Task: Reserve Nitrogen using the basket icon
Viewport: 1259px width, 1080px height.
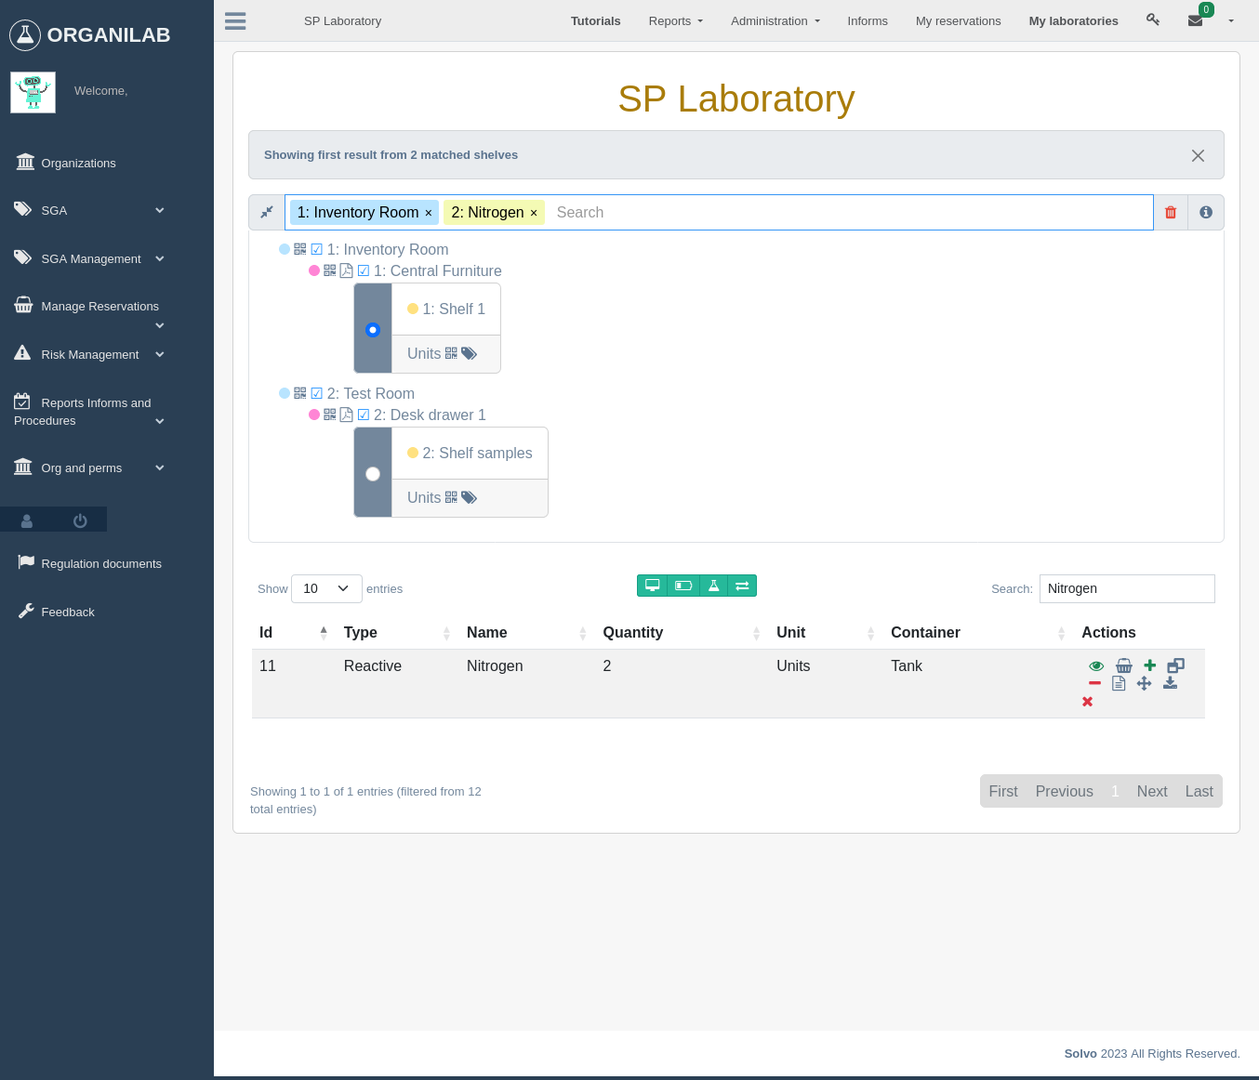Action: (x=1124, y=665)
